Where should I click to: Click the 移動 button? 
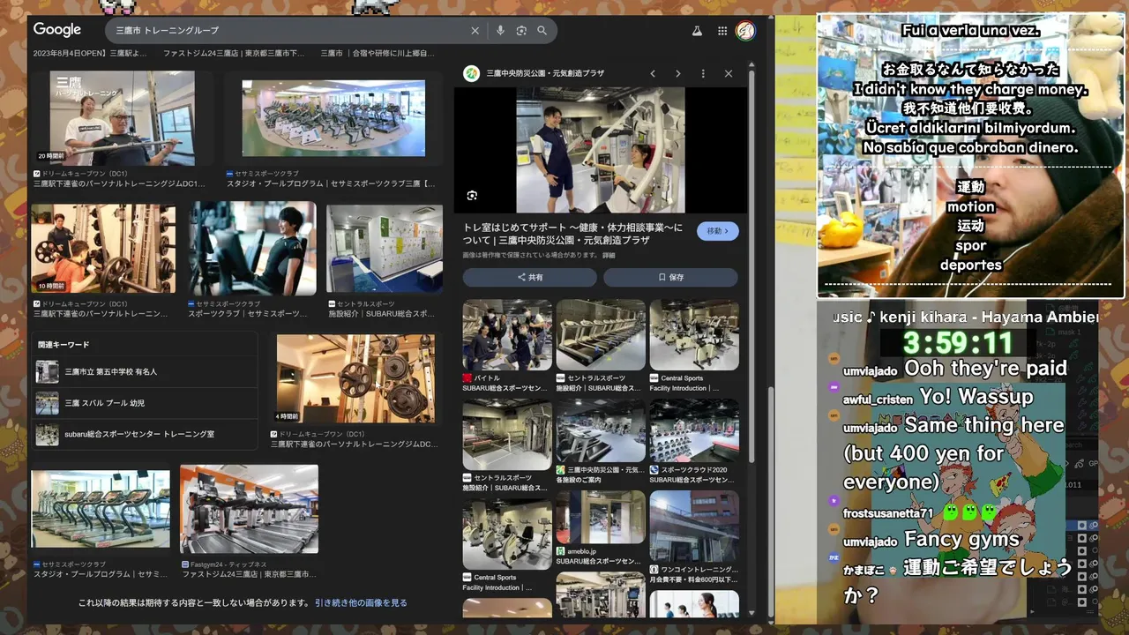pos(718,231)
